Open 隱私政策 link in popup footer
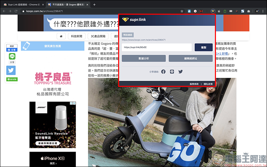The width and height of the screenshot is (267, 167). [x=208, y=84]
